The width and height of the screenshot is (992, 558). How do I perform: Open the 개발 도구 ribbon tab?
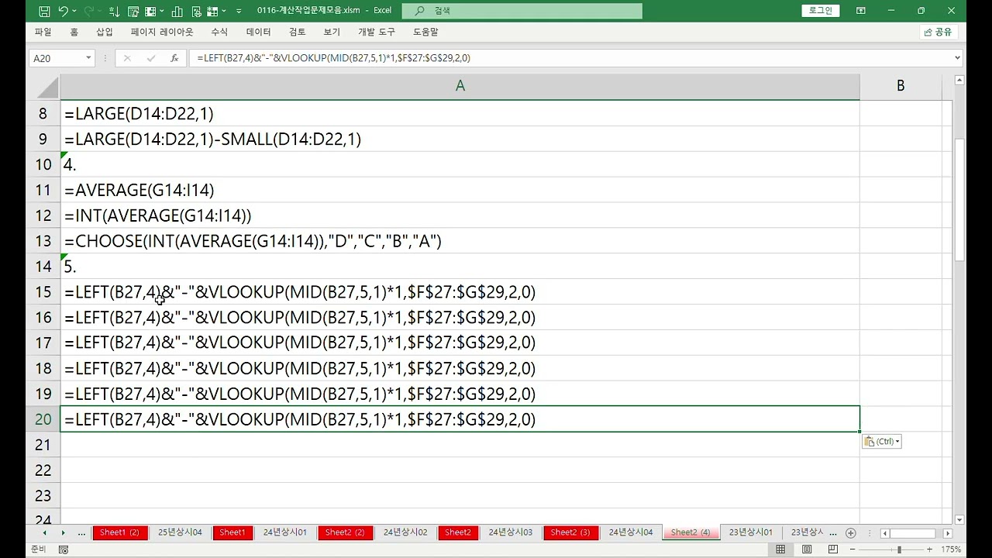tap(377, 32)
